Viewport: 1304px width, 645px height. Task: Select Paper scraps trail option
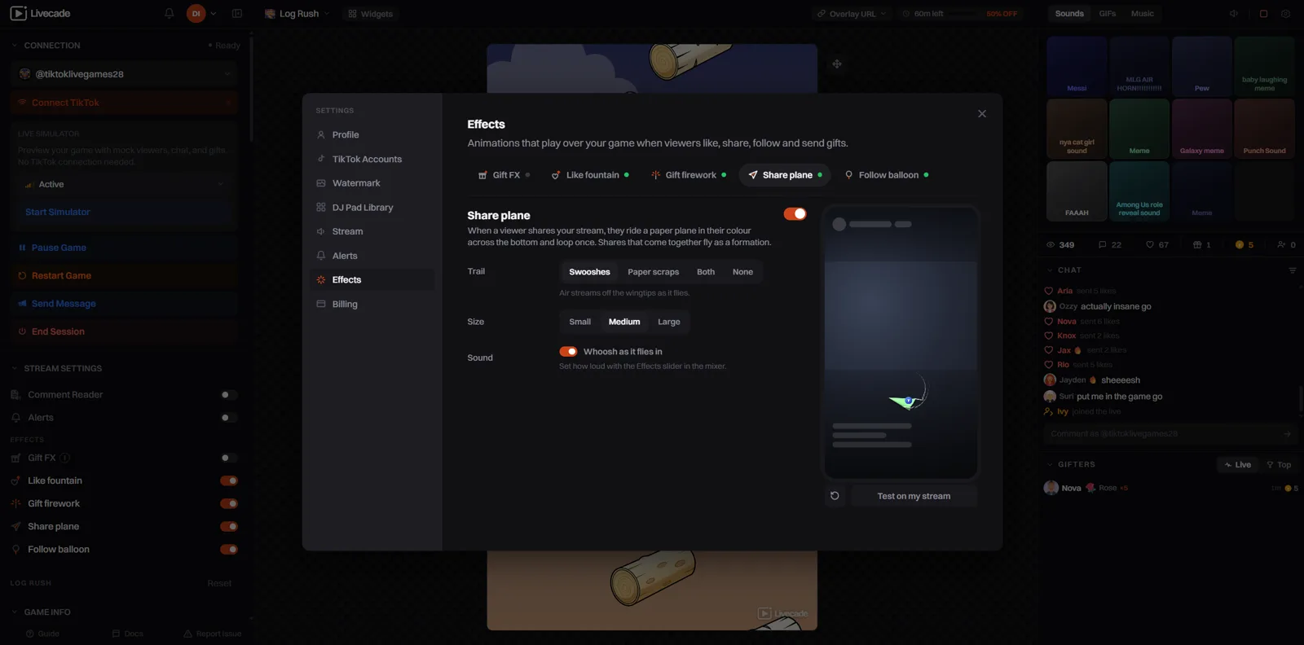point(653,272)
